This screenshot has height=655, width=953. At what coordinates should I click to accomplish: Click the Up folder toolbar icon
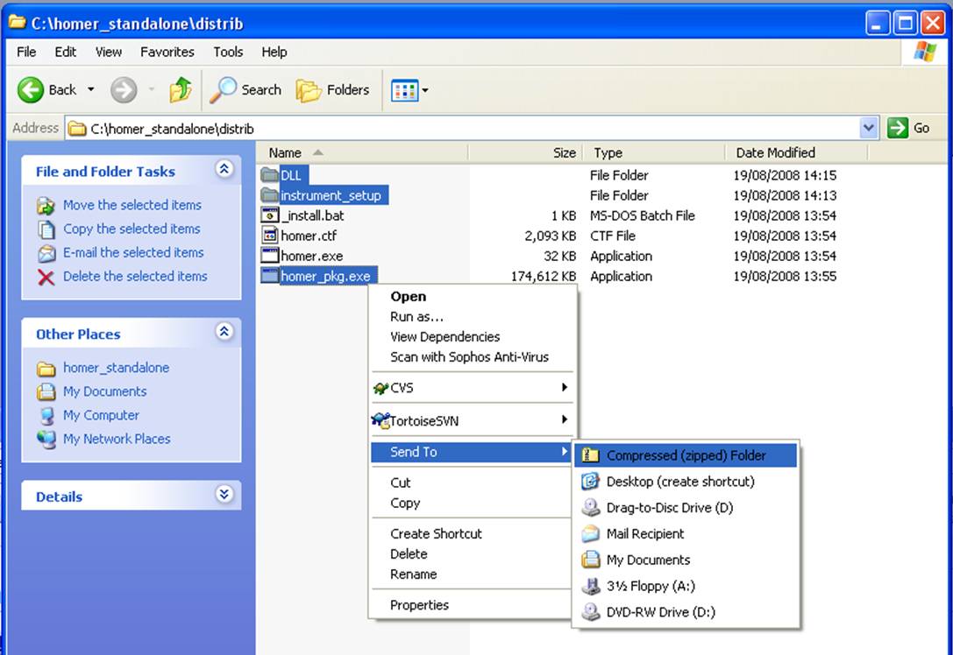(181, 89)
